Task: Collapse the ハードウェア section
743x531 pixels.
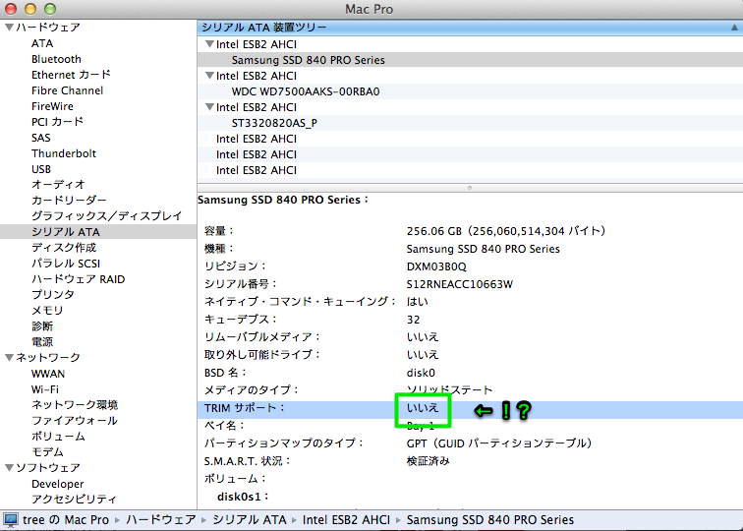Action: pos(9,27)
